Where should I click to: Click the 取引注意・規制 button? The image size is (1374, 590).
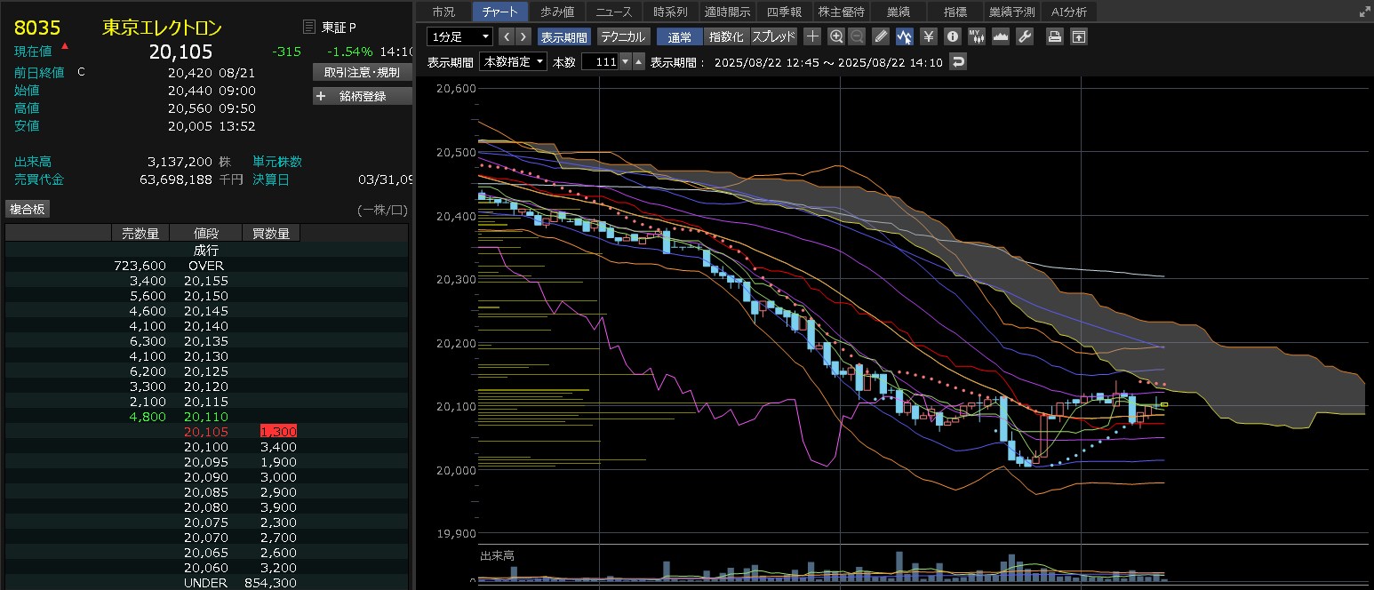[x=362, y=72]
